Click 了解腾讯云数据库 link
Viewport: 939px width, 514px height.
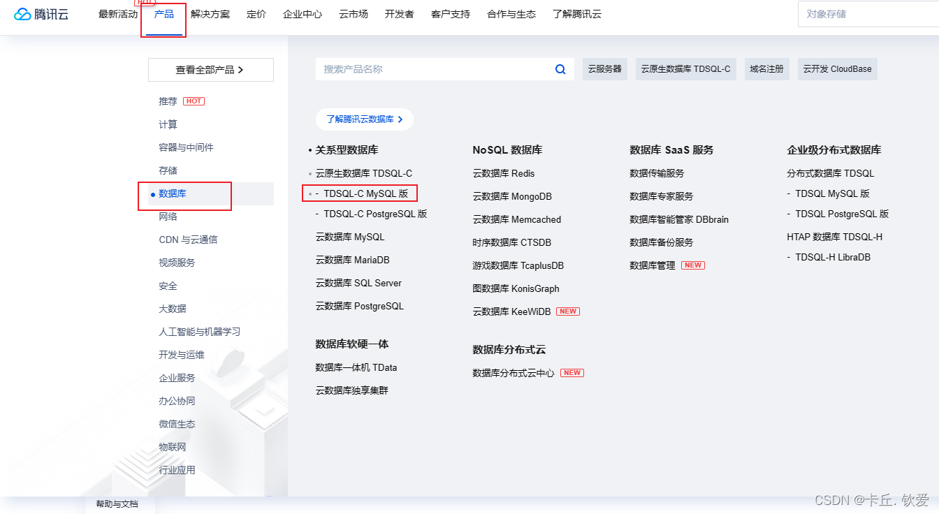tap(364, 119)
